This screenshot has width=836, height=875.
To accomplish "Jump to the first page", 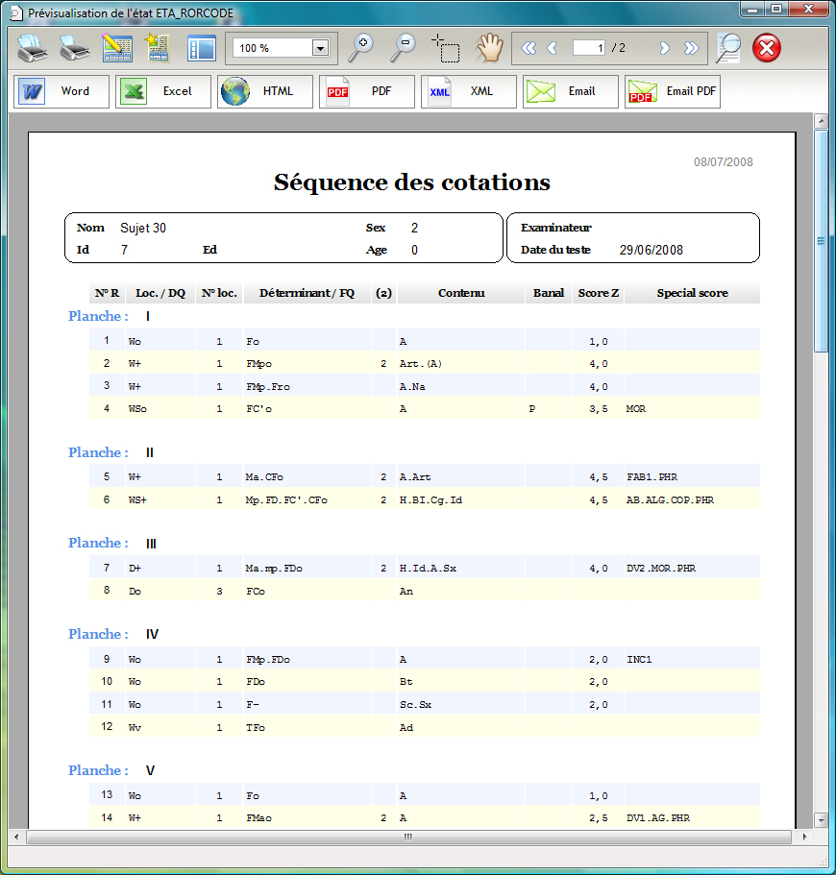I will pyautogui.click(x=528, y=48).
